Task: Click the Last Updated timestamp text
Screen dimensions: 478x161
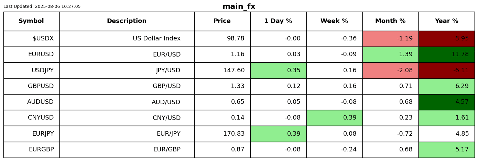Action: point(42,7)
